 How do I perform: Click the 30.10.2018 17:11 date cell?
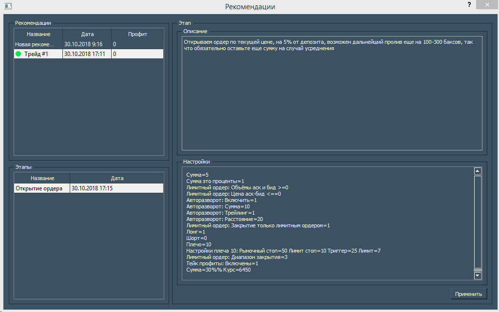coord(85,54)
